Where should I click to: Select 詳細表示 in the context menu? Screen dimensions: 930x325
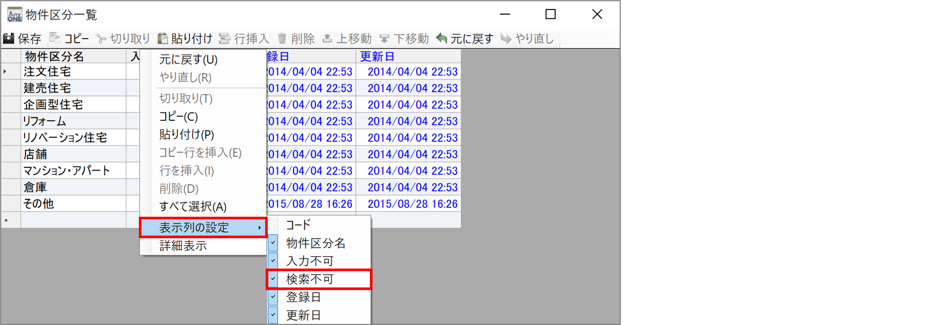tap(183, 245)
